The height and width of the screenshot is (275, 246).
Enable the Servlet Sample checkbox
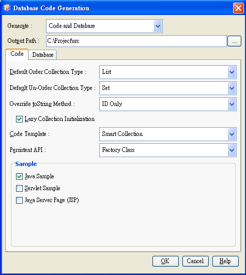pos(19,188)
